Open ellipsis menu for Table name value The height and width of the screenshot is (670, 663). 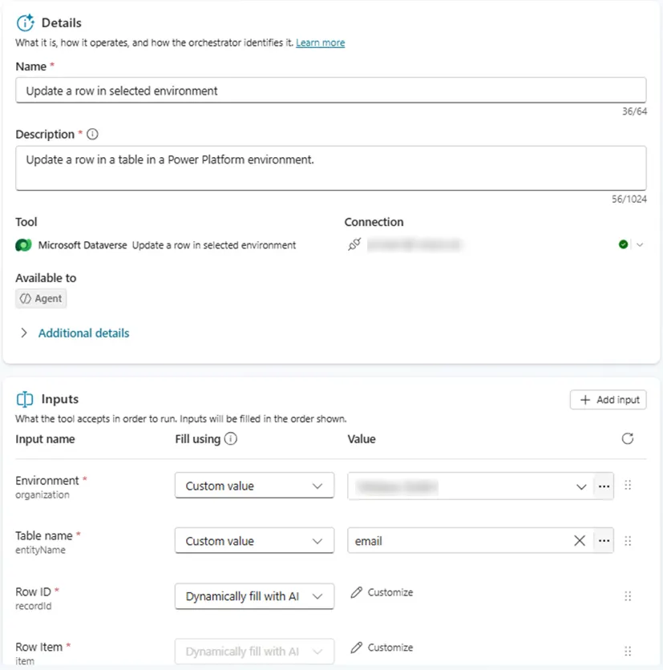[604, 541]
